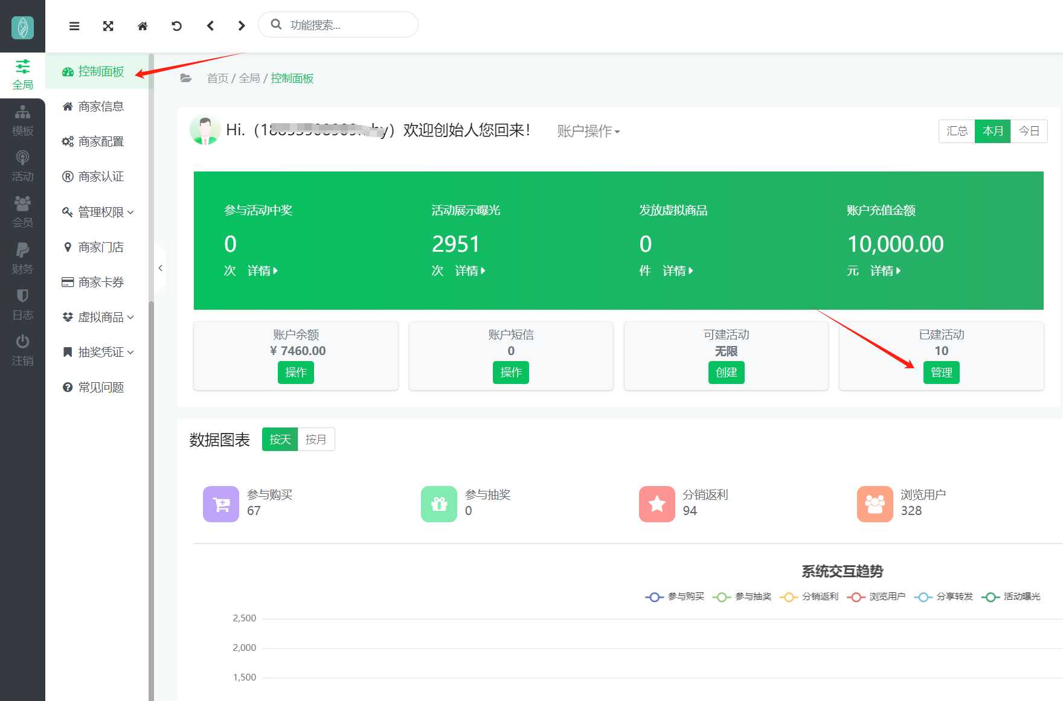
Task: Click 全局 in breadcrumb
Action: point(249,78)
